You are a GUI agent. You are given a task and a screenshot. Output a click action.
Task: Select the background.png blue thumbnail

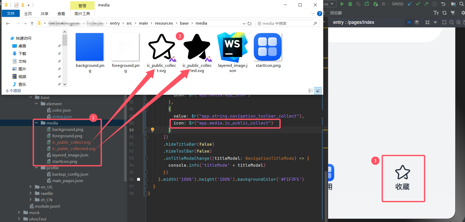(89, 47)
